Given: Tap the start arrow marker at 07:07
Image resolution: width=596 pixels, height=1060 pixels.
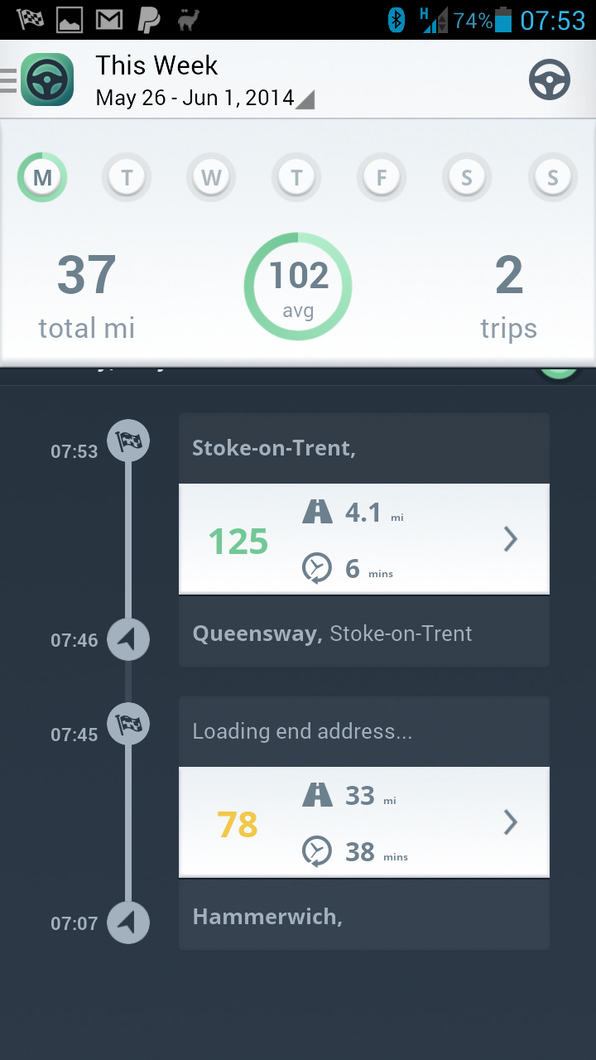Looking at the screenshot, I should (128, 923).
